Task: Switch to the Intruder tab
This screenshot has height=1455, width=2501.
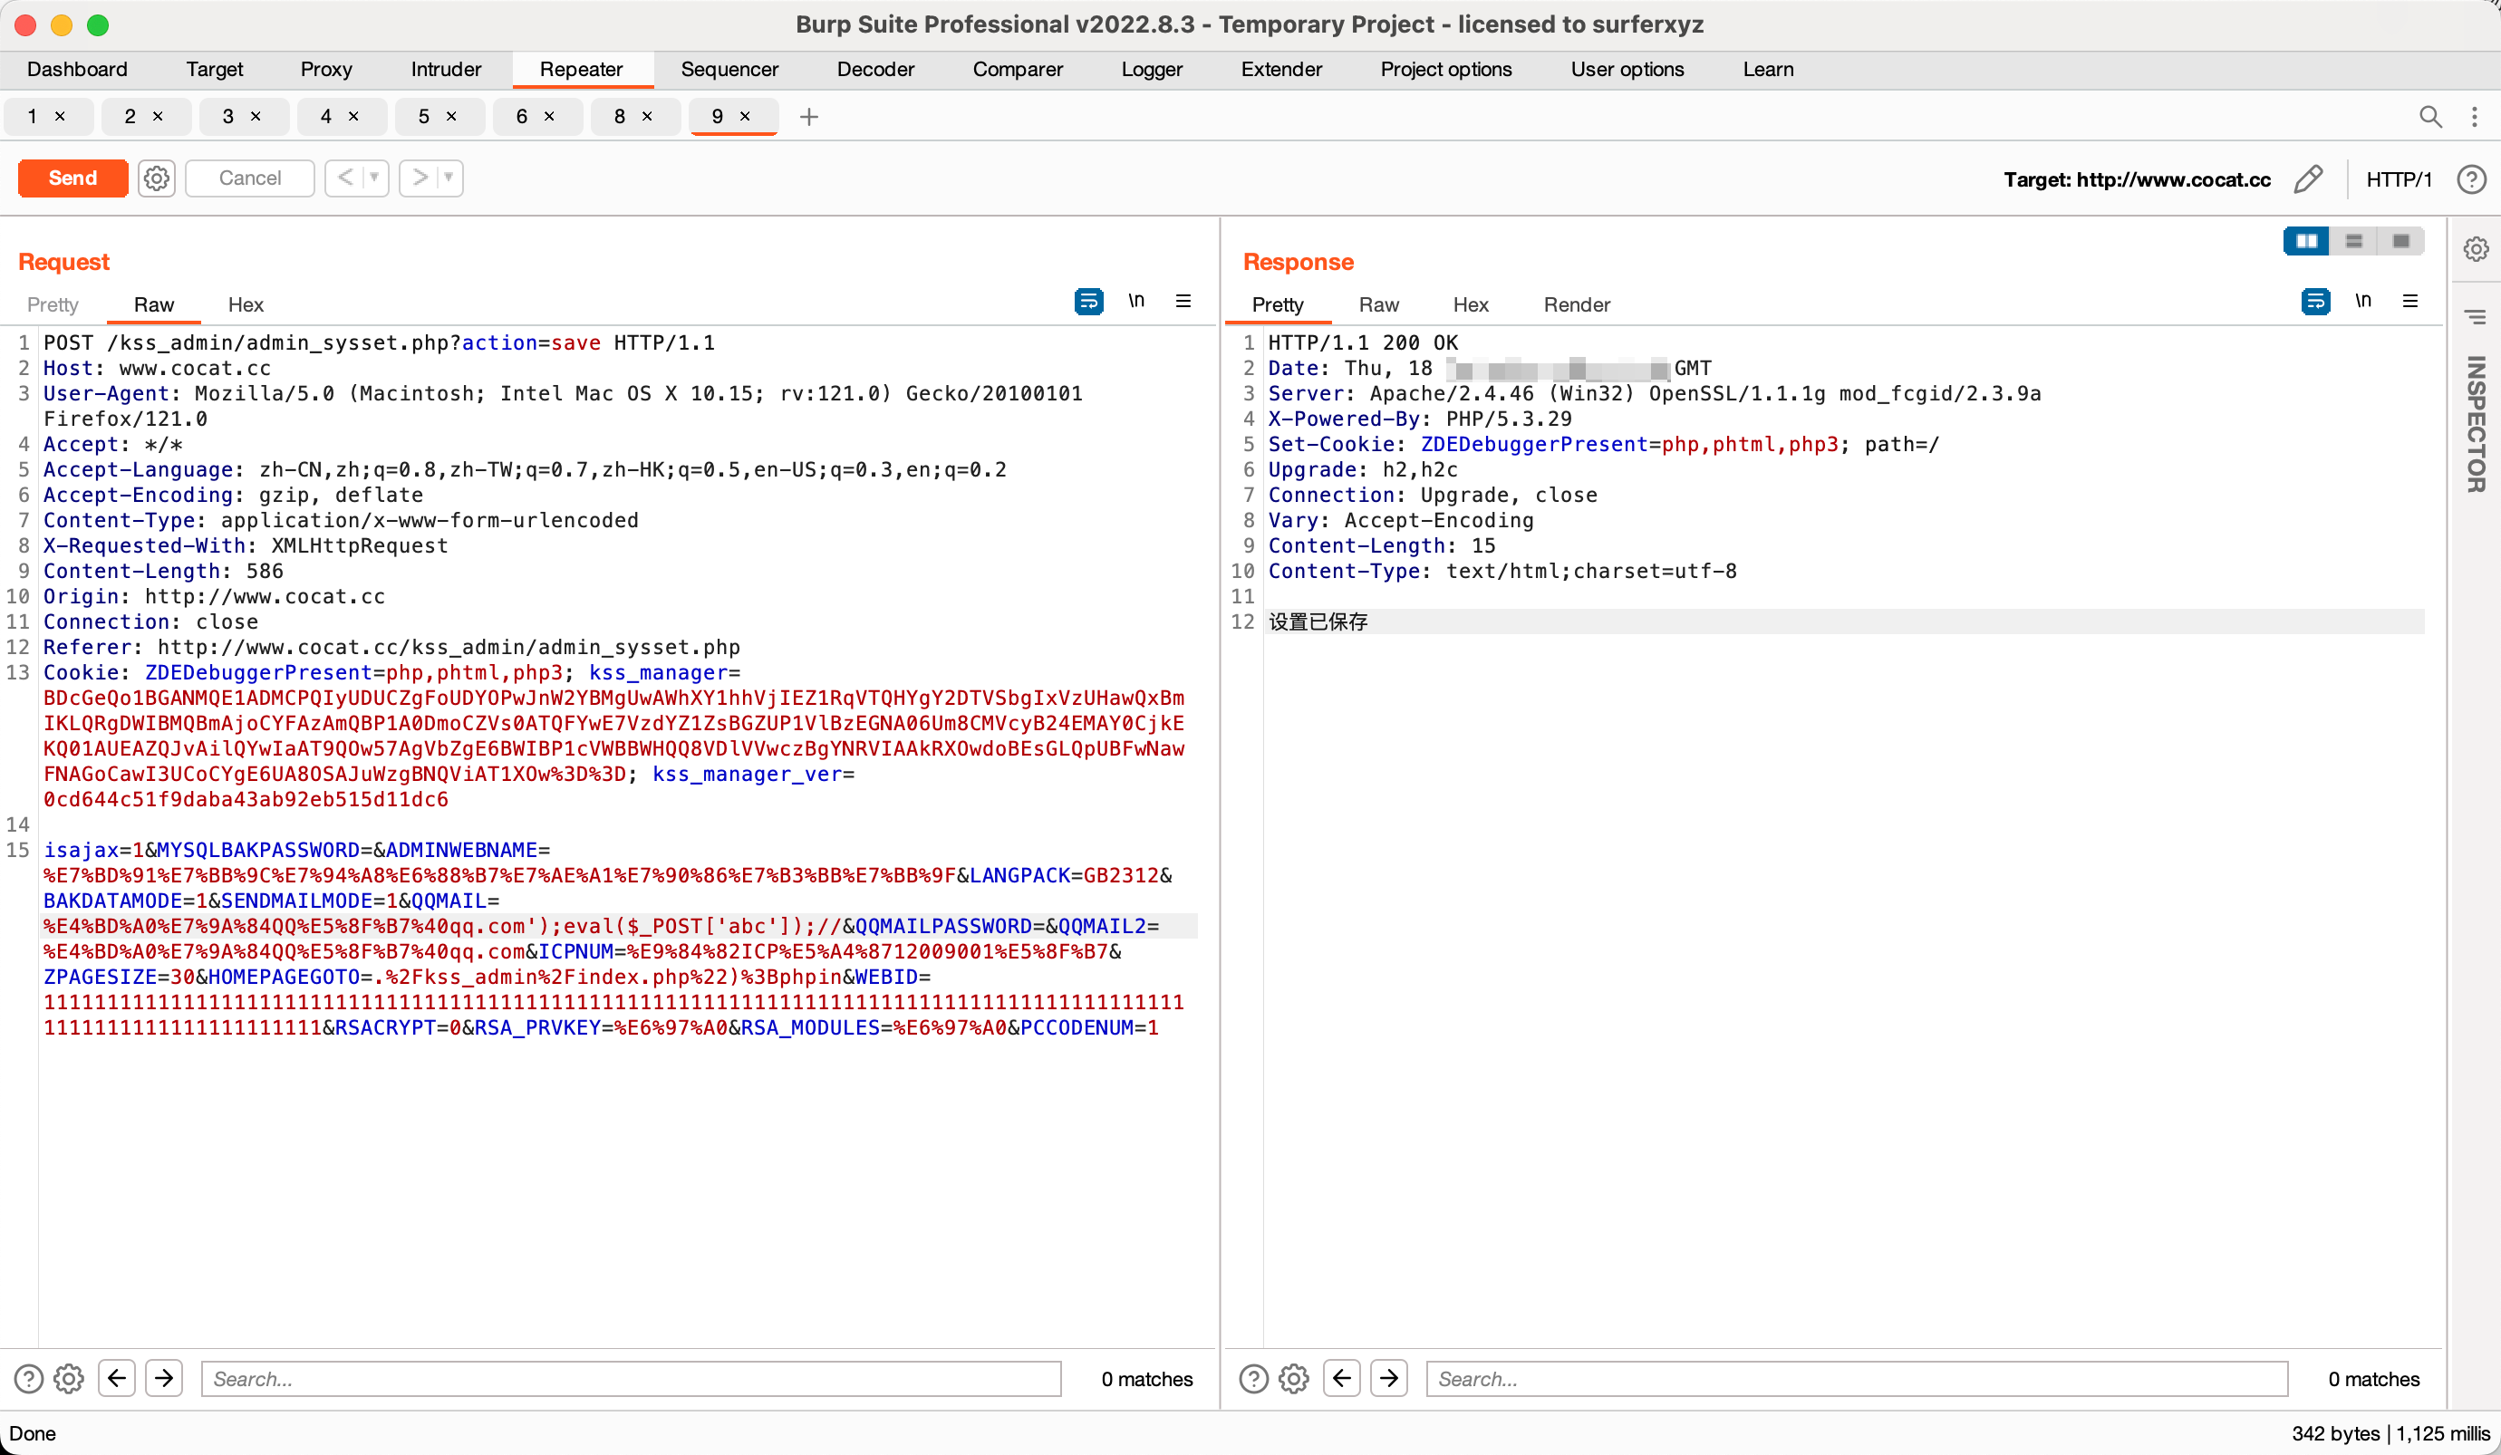Action: click(x=446, y=70)
